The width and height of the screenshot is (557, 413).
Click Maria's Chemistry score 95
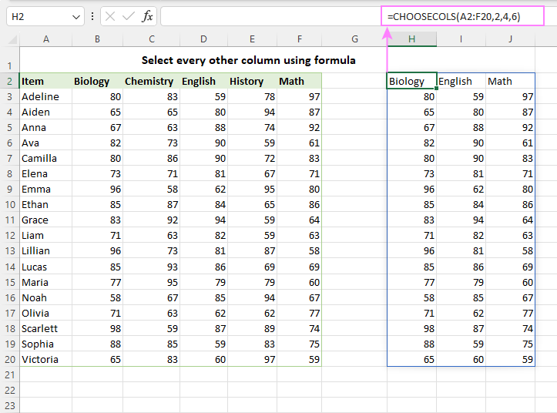(x=151, y=282)
